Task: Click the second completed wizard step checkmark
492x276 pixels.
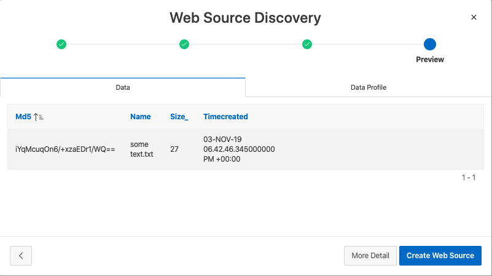Action: click(x=184, y=44)
